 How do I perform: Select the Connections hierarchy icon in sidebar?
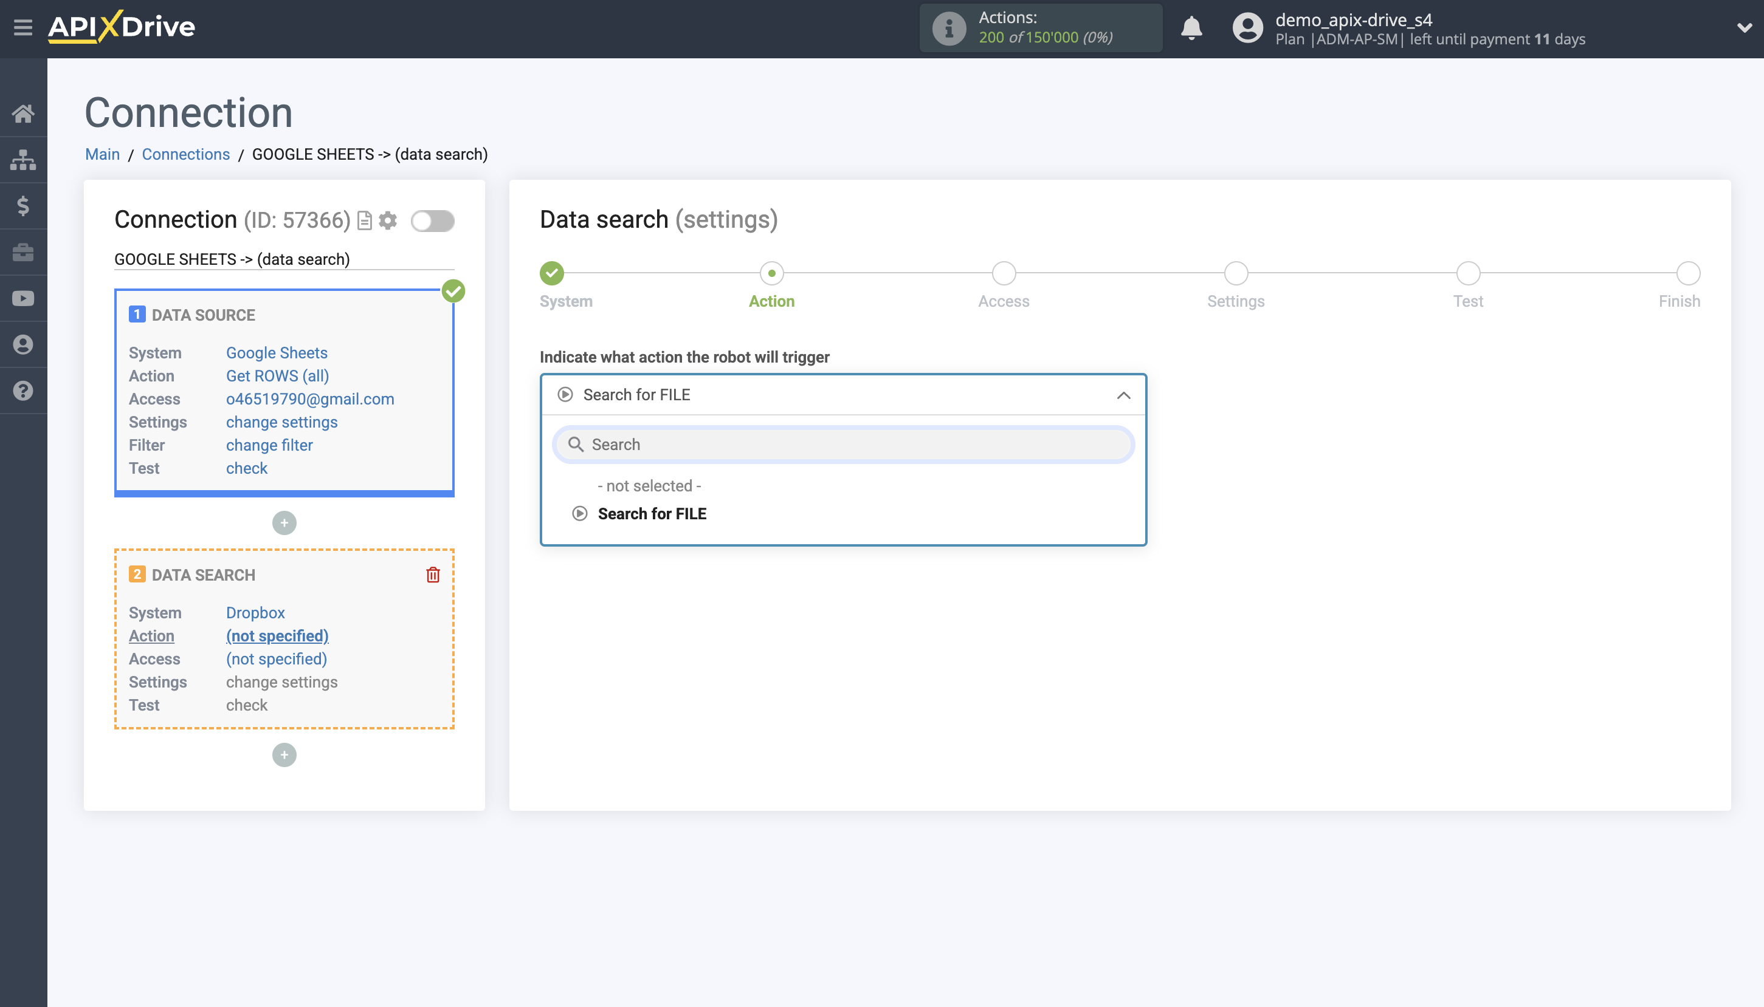point(23,159)
